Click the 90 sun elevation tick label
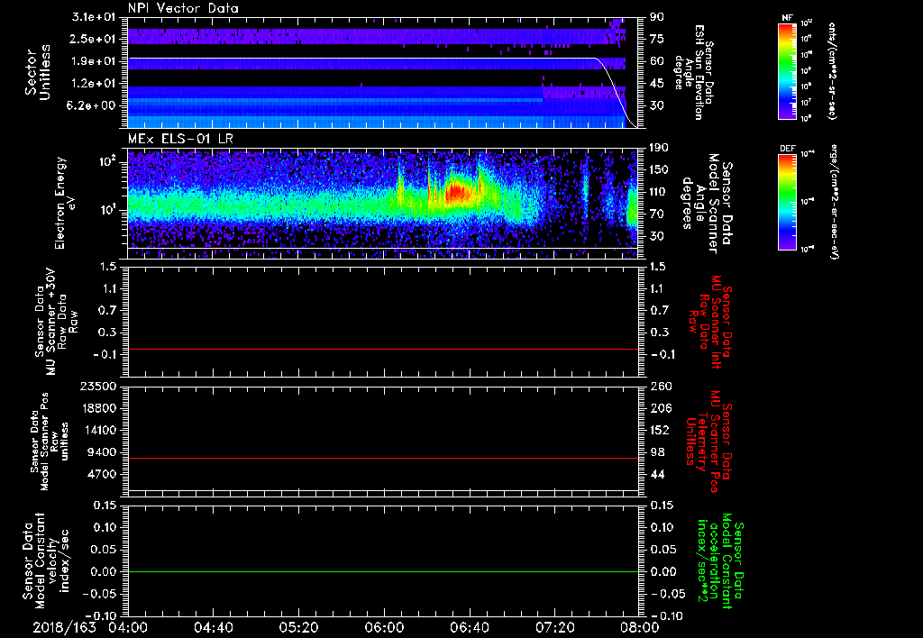The width and height of the screenshot is (923, 638). point(656,17)
